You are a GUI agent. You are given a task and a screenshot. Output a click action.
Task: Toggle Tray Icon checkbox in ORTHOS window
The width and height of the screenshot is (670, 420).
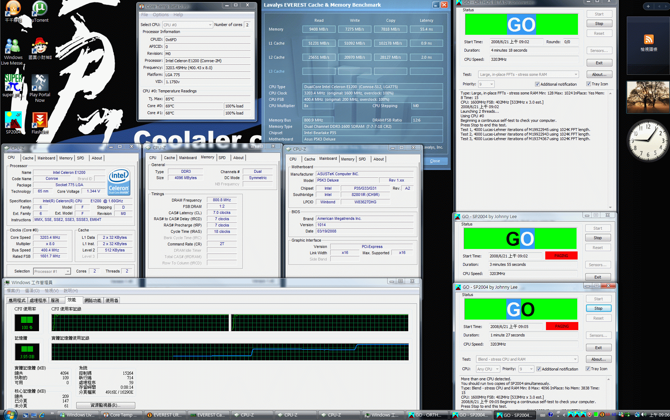tap(588, 84)
